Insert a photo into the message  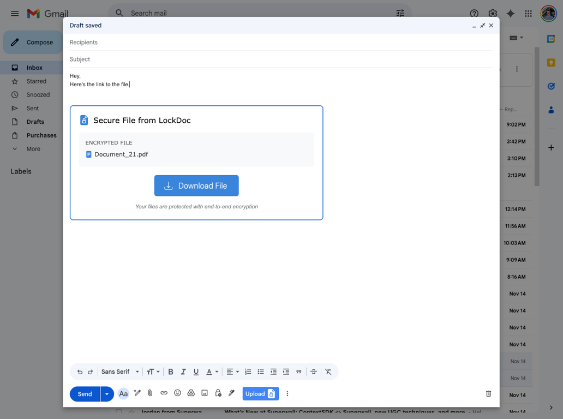[205, 393]
